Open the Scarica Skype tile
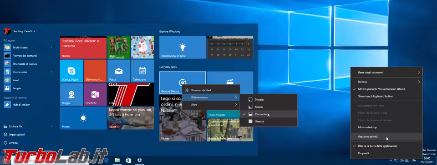The image size is (437, 165). coord(71,71)
